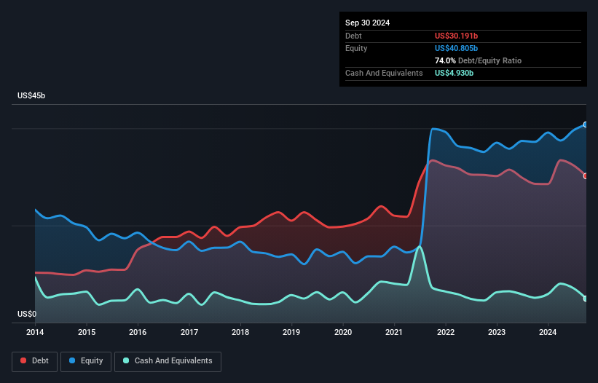This screenshot has height=383, width=598.
Task: Click the teal dot in Cash legend
Action: 126,360
